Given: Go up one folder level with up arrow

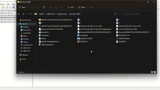Looking at the screenshot, I should (x=31, y=14).
